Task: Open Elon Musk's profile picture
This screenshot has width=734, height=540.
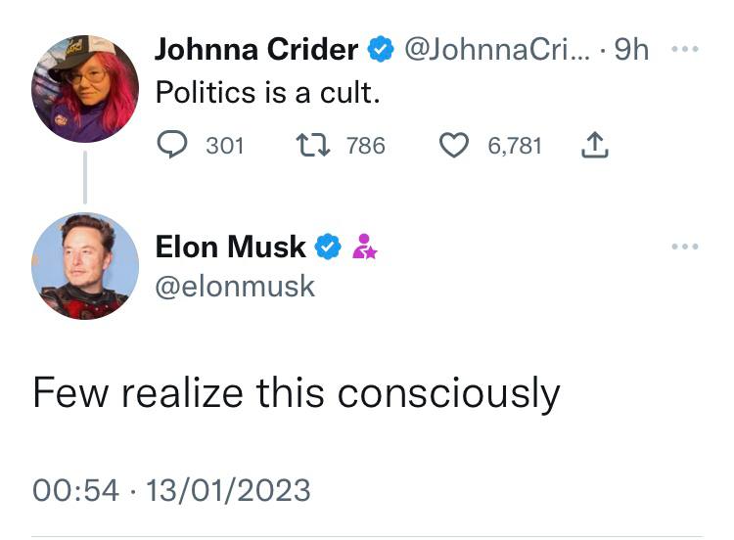Action: (x=85, y=265)
